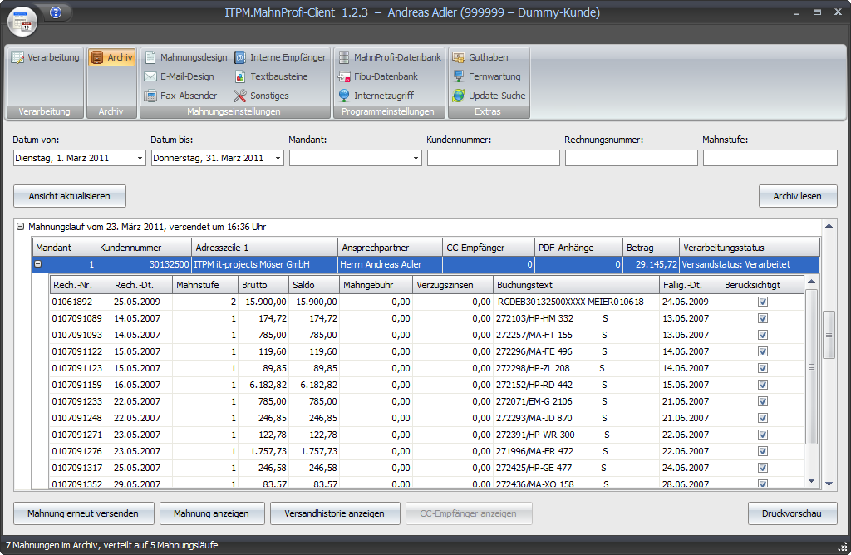Click scroll-down arrow of invoice detail table
851x555 pixels.
click(x=811, y=481)
